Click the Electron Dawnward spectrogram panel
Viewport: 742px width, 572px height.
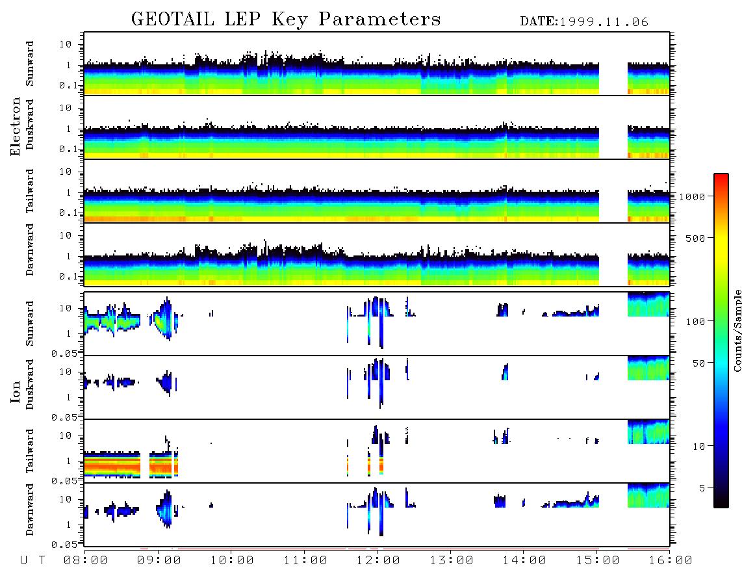(377, 255)
